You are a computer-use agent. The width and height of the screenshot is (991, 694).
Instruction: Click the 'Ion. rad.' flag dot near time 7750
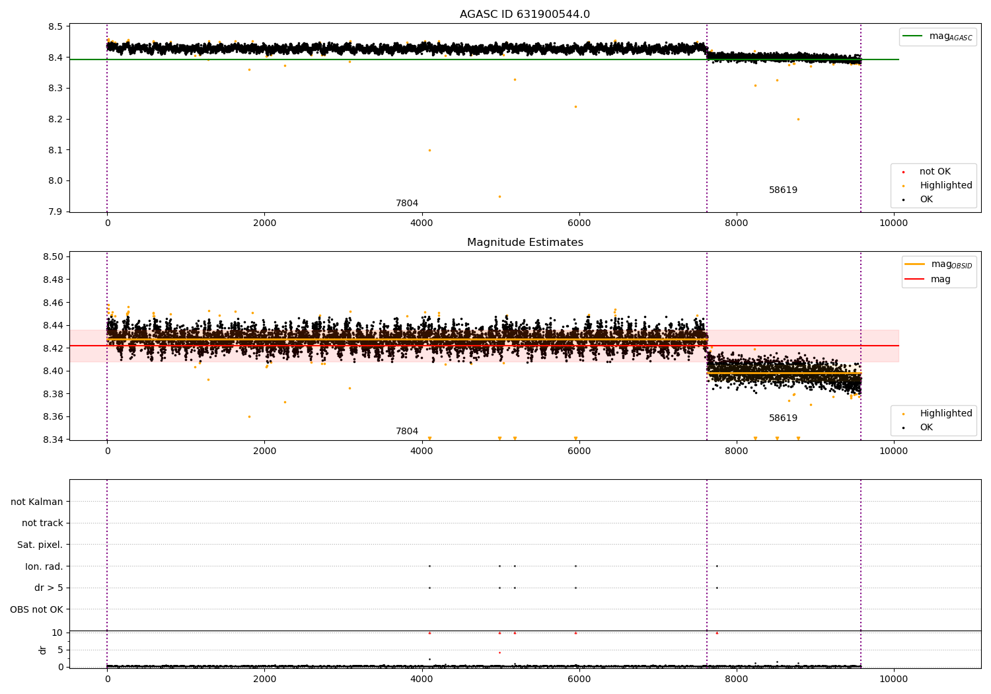(x=717, y=566)
